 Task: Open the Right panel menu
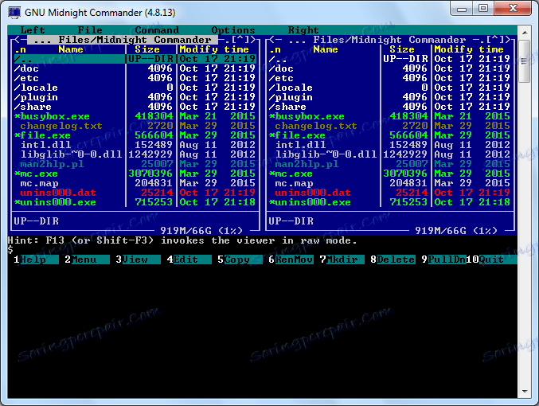[303, 30]
